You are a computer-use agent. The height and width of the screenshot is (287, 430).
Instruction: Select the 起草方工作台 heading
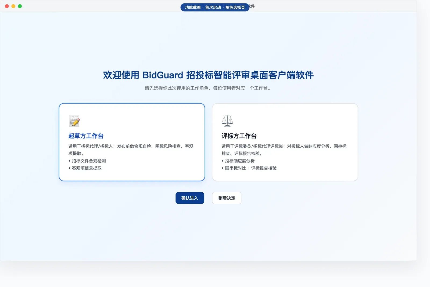[x=86, y=136]
